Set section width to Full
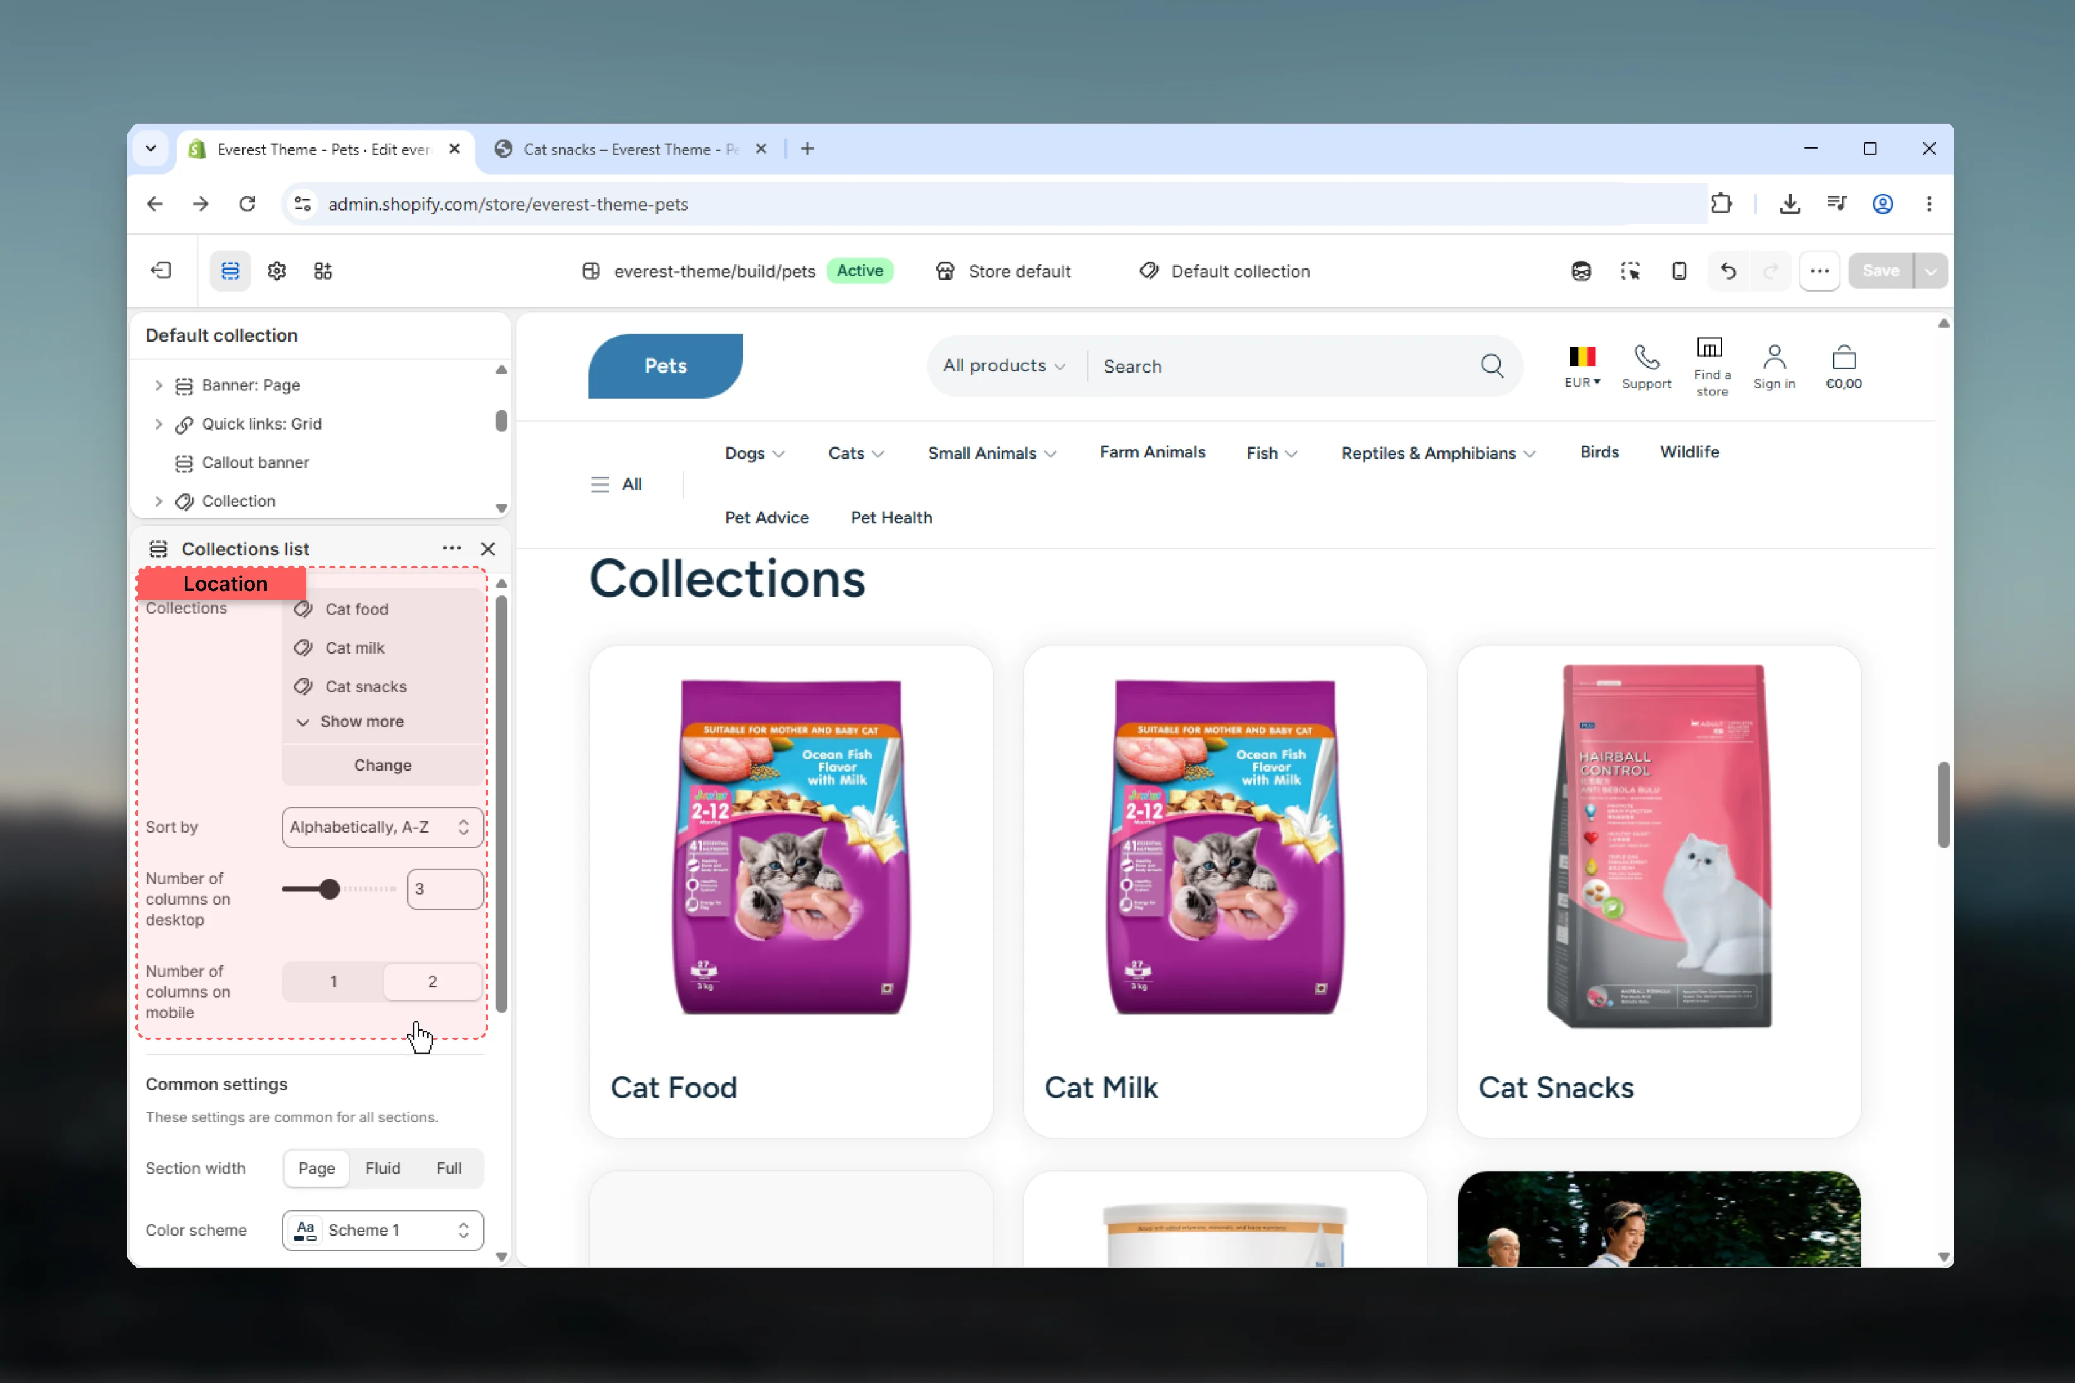 click(x=449, y=1168)
